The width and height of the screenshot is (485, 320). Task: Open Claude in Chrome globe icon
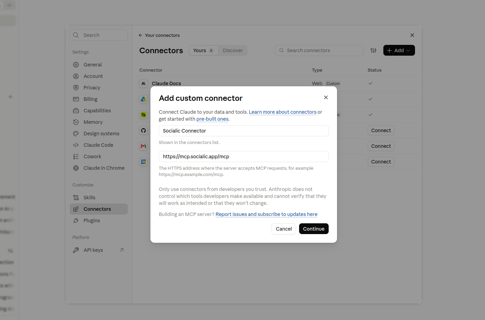(76, 168)
